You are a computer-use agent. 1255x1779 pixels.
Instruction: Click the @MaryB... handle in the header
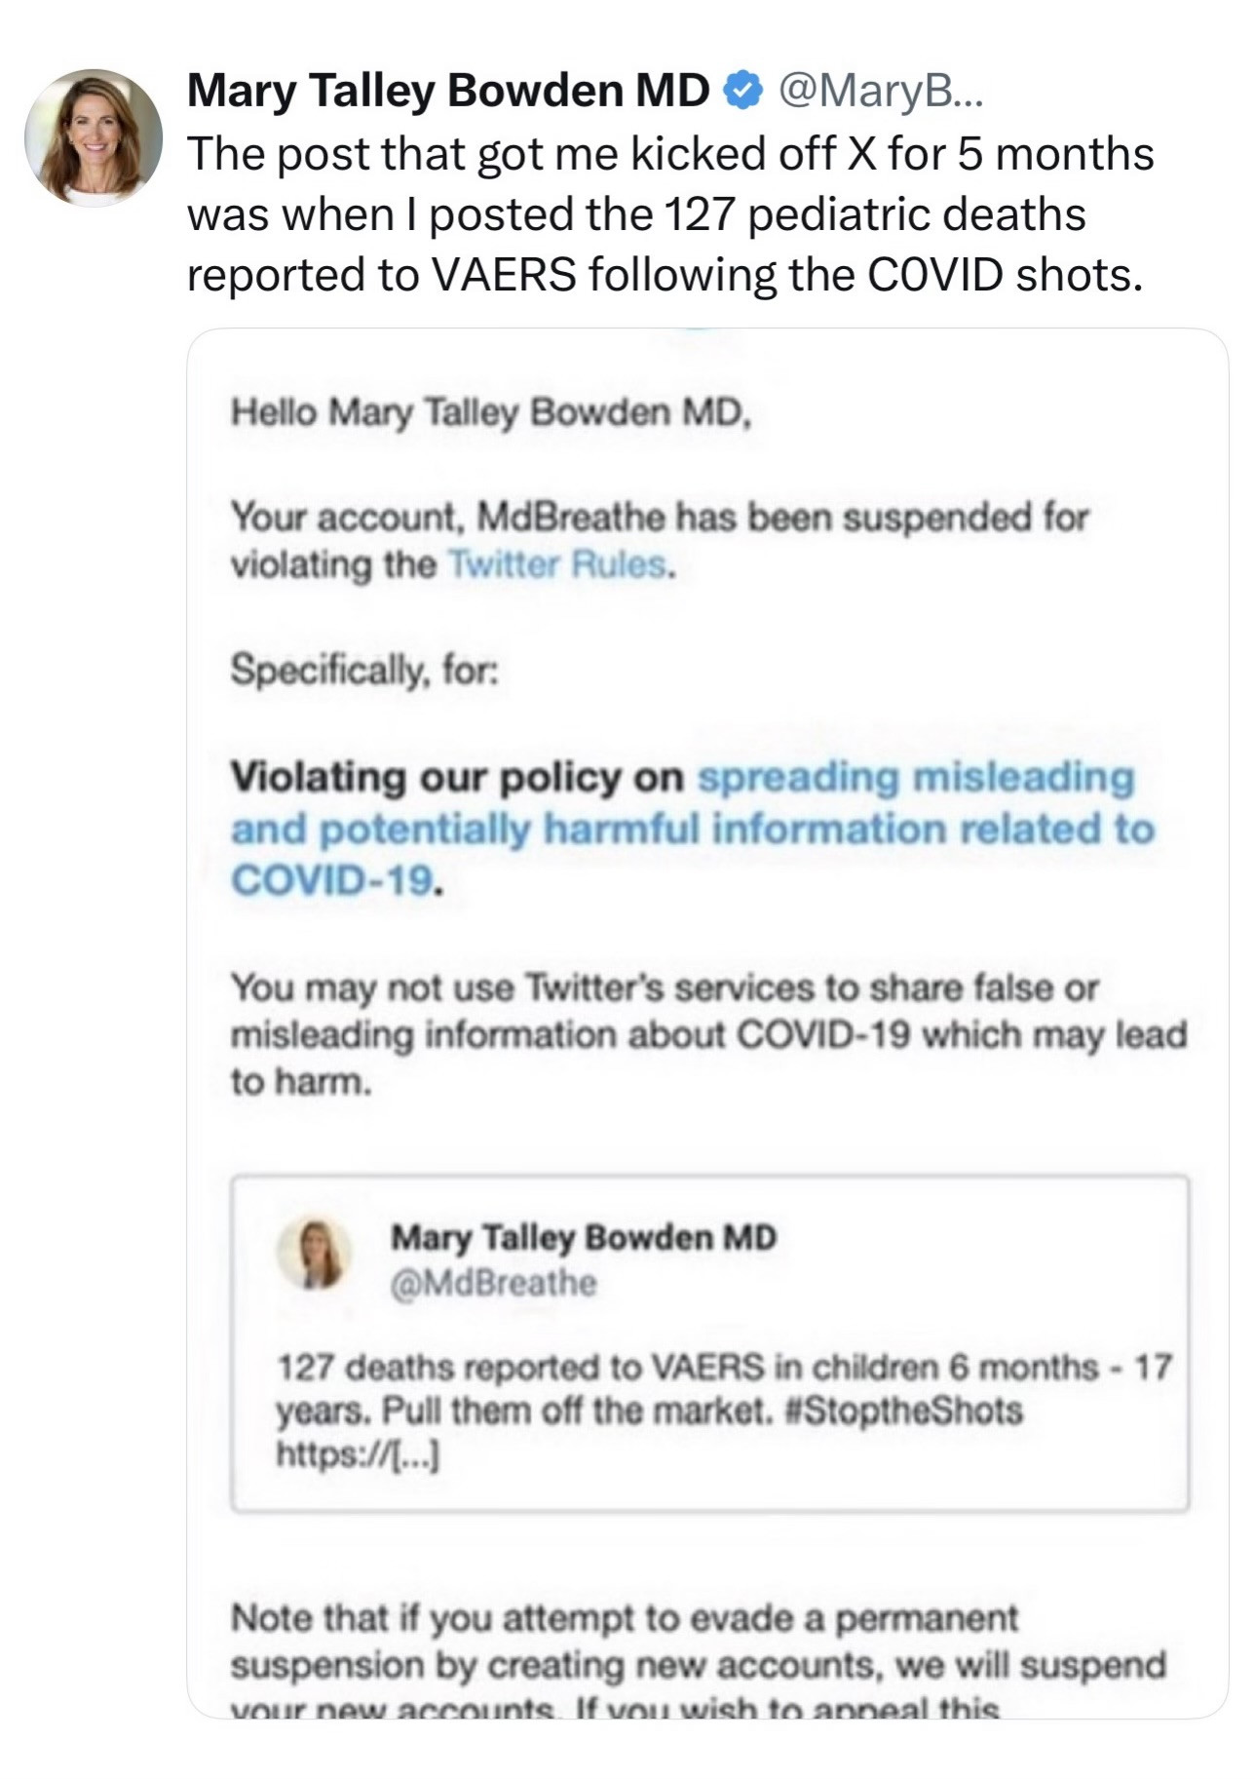[880, 91]
